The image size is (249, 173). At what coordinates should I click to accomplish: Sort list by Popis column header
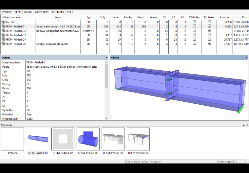point(58,17)
